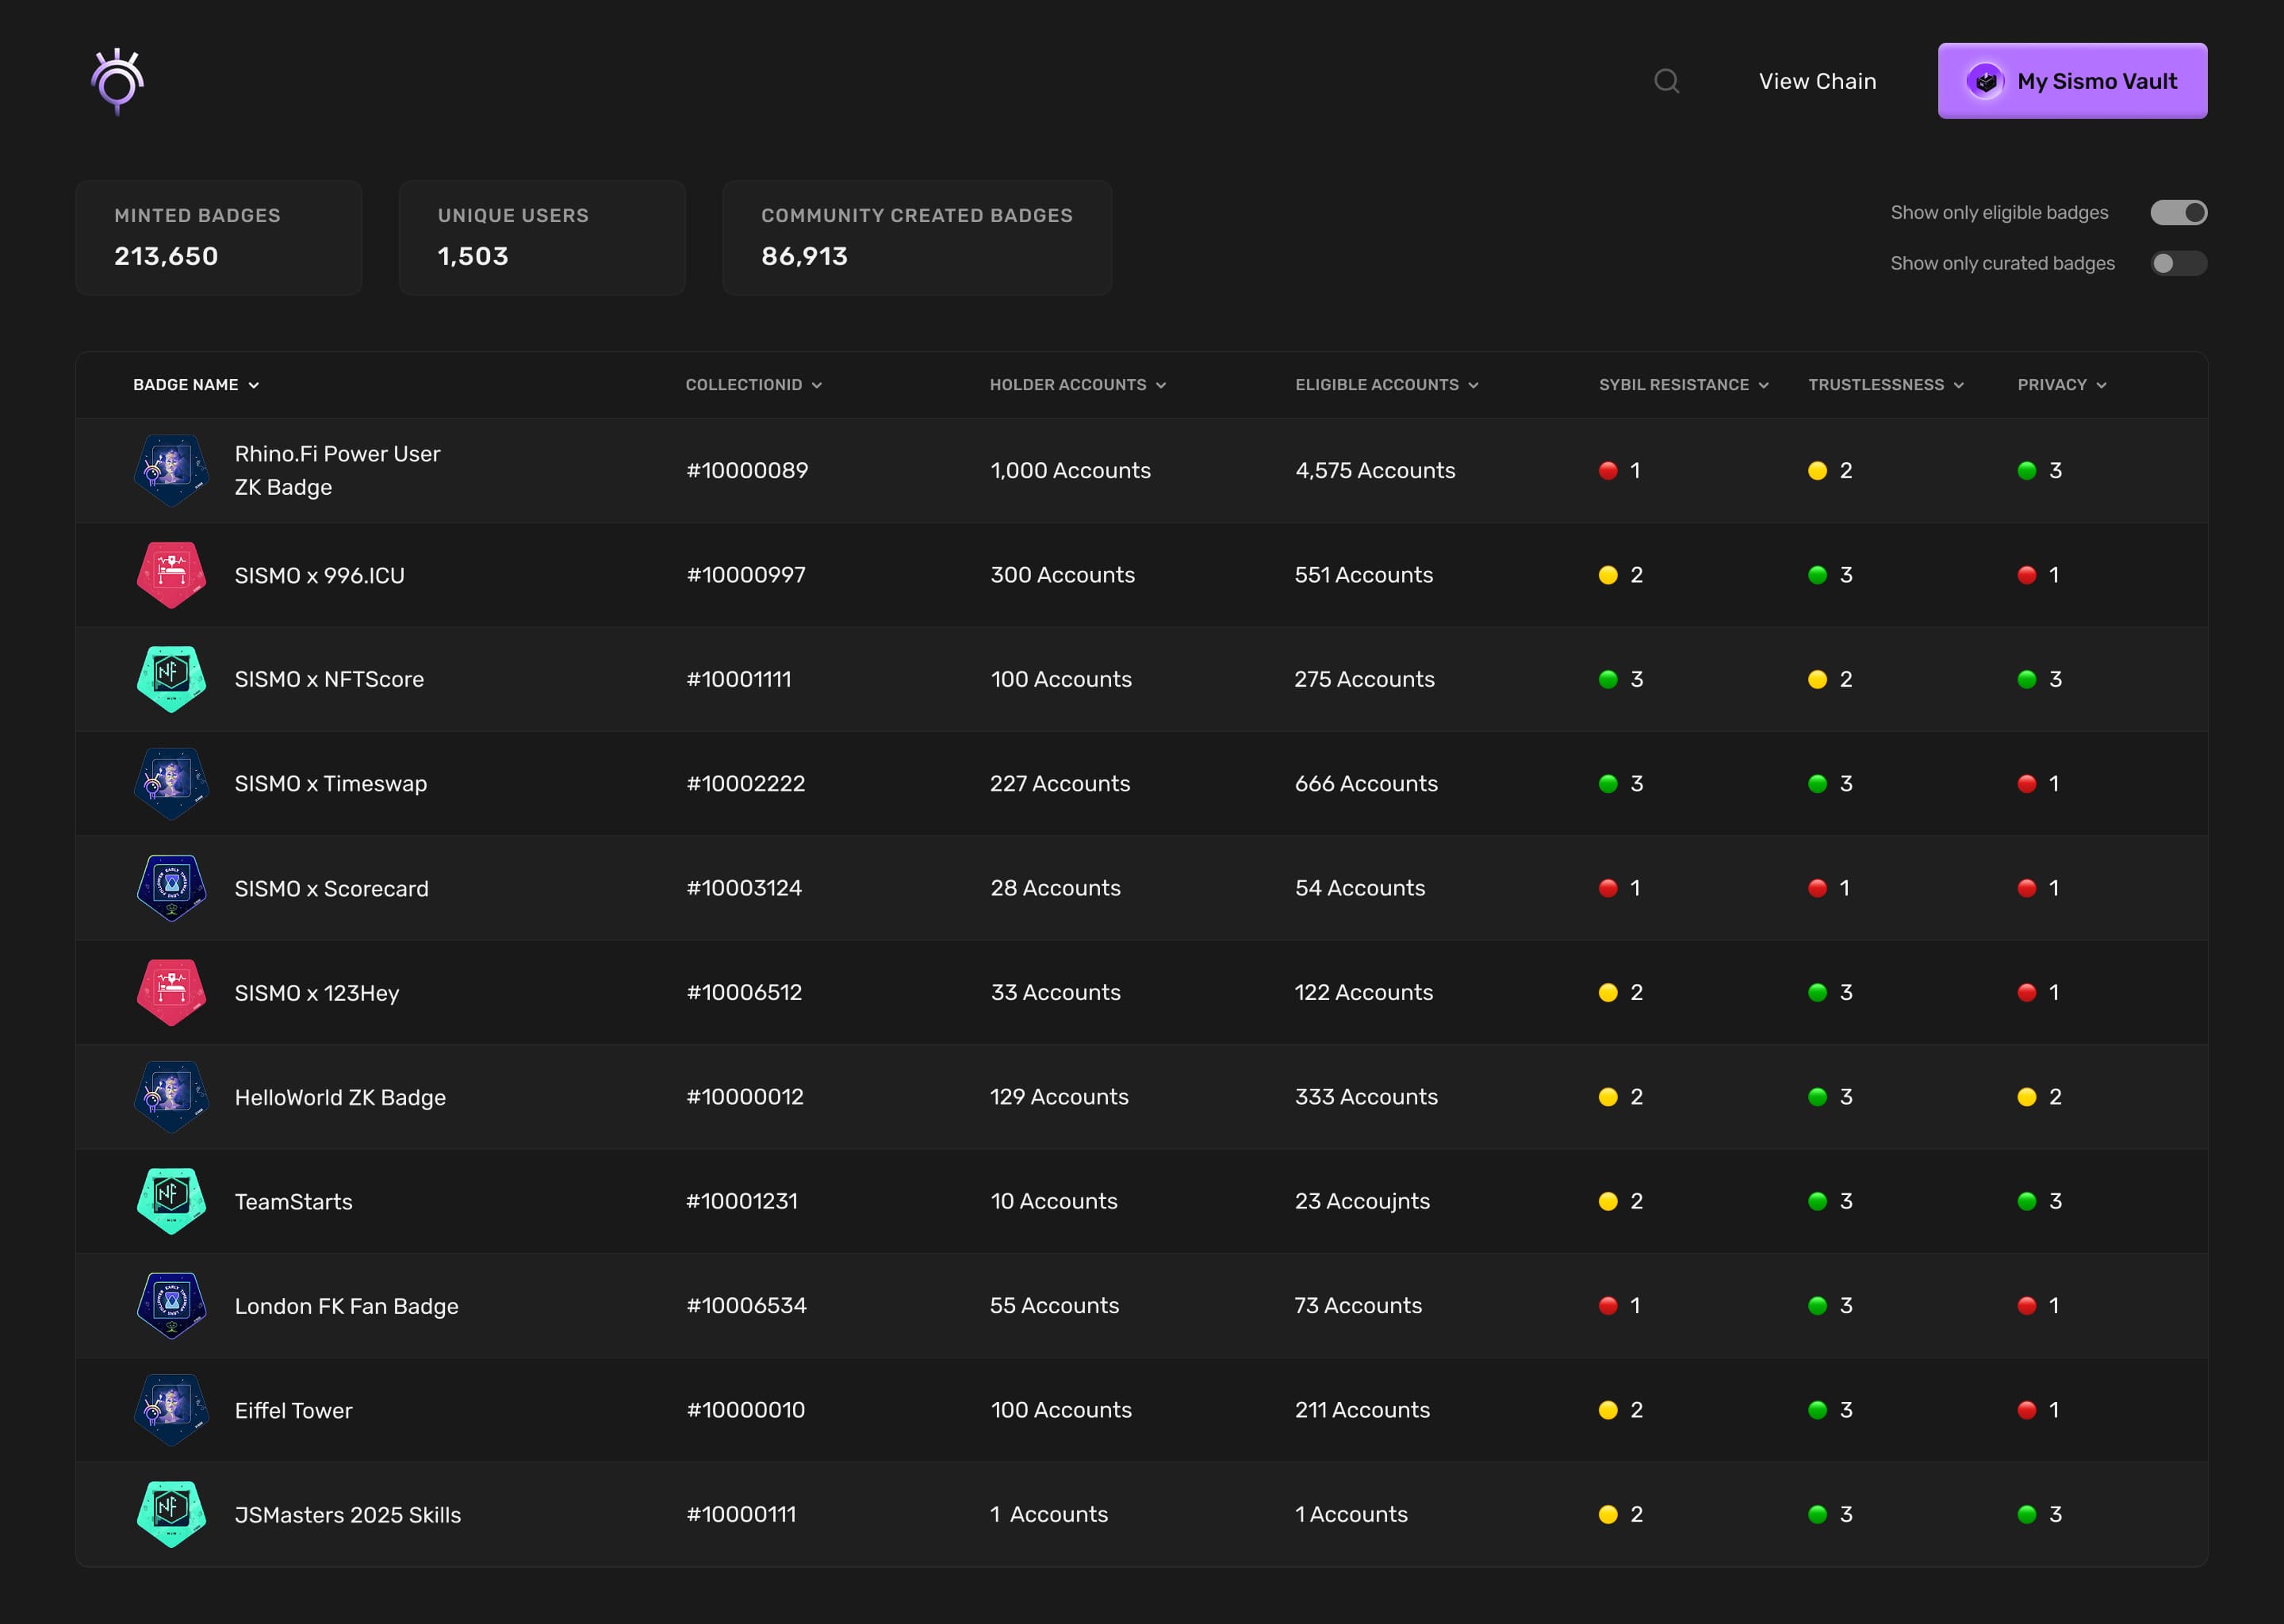Open search using the magnifier icon
This screenshot has height=1624, width=2284.
tap(1666, 82)
